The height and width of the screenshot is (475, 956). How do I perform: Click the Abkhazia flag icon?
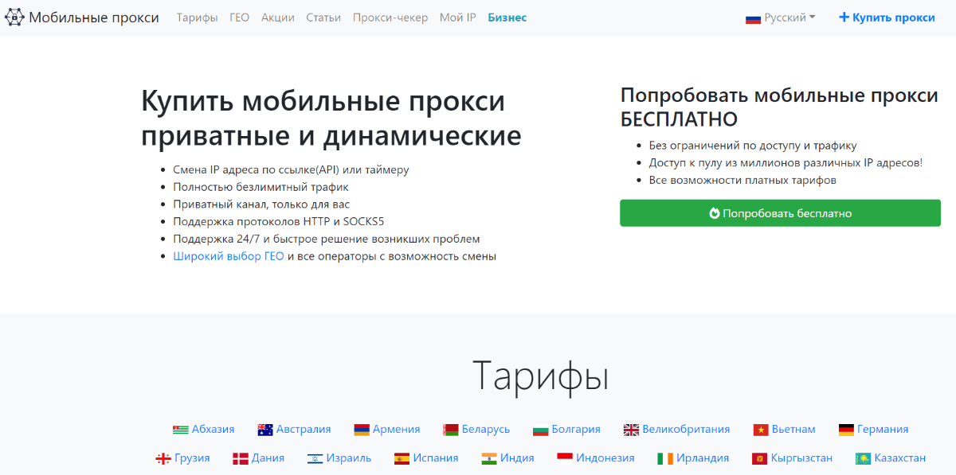tap(181, 430)
